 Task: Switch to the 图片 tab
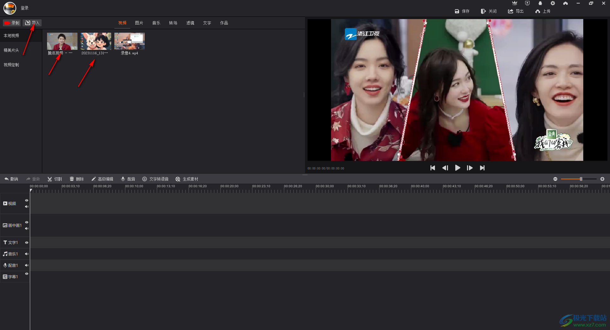coord(139,23)
